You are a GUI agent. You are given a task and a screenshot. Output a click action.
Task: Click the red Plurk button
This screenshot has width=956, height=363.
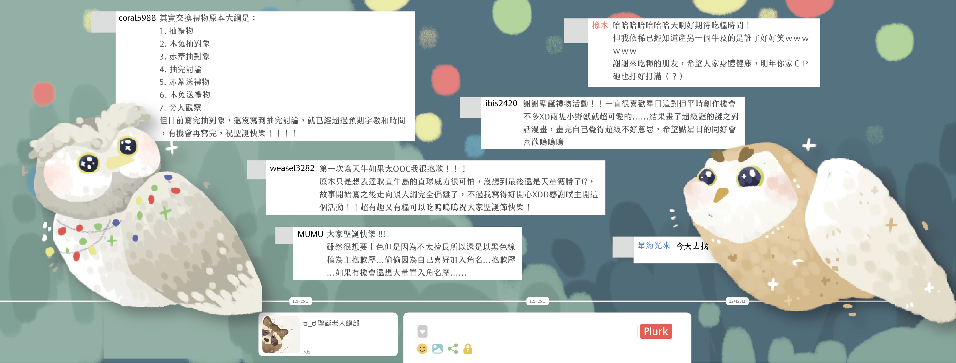pyautogui.click(x=656, y=331)
